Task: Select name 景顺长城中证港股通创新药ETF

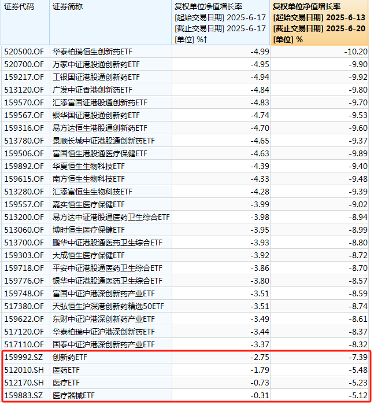Action: point(103,141)
